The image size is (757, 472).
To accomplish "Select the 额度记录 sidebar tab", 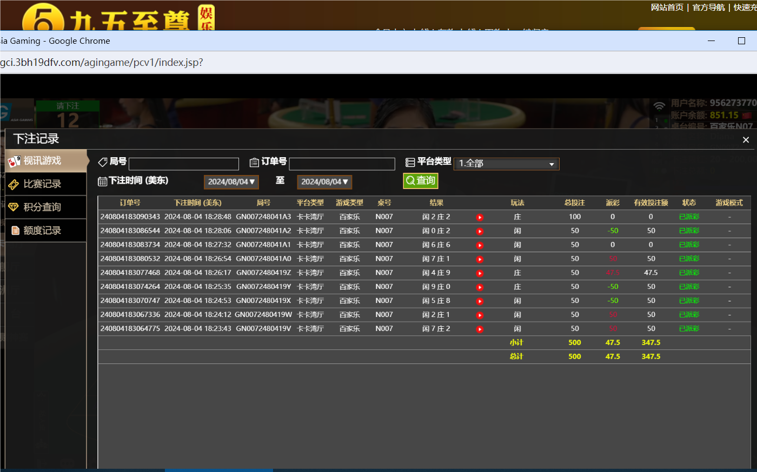I will [42, 231].
